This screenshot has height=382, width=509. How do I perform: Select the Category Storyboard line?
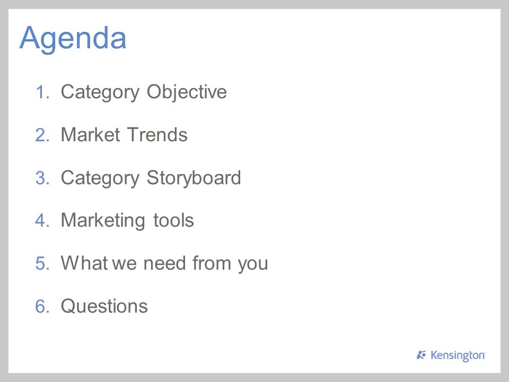pos(151,178)
